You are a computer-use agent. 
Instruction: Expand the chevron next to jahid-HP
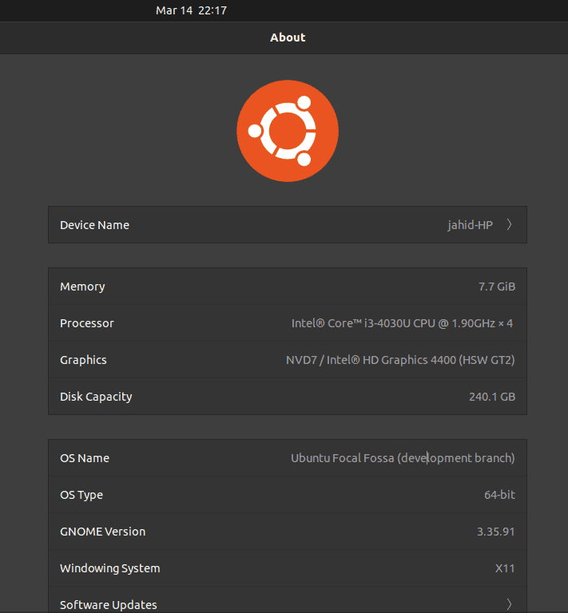pyautogui.click(x=510, y=225)
